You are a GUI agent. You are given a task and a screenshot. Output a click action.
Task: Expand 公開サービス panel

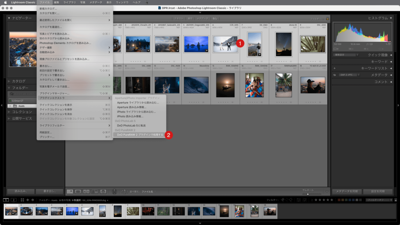[9, 118]
